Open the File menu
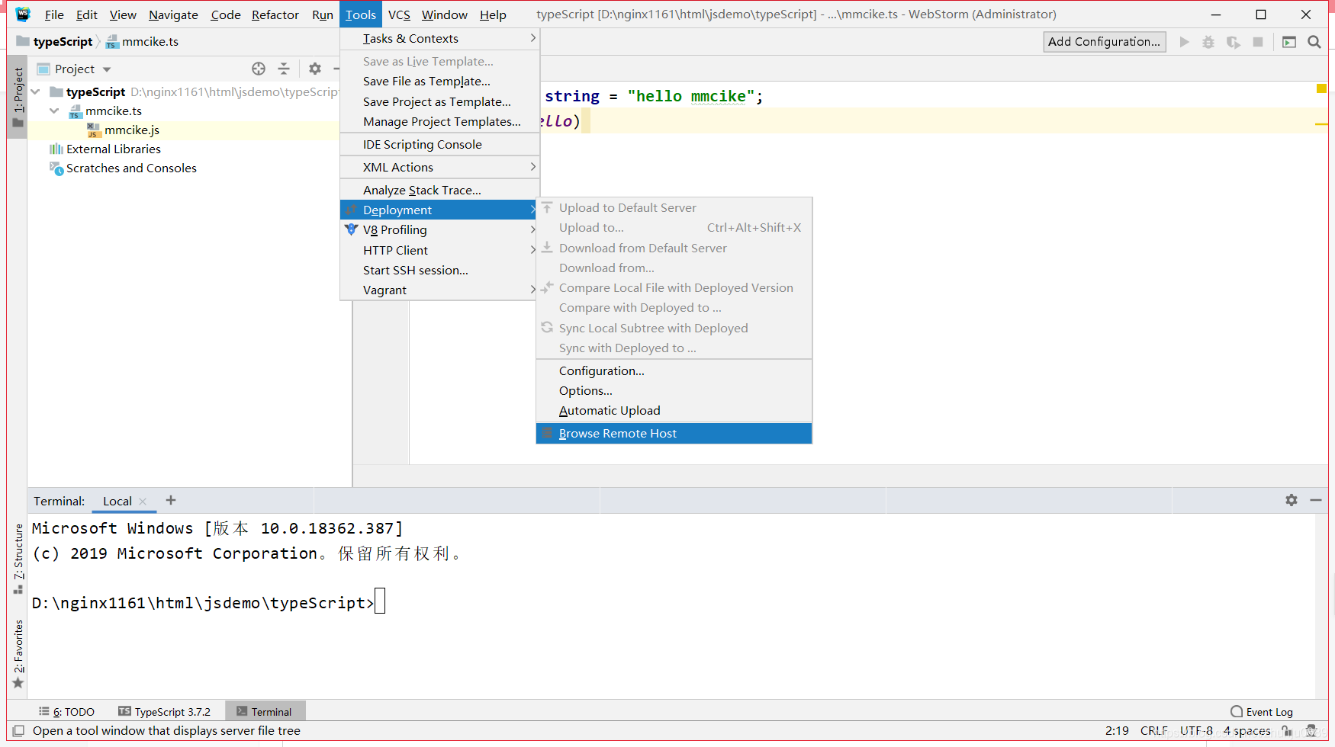This screenshot has height=747, width=1335. [x=54, y=14]
